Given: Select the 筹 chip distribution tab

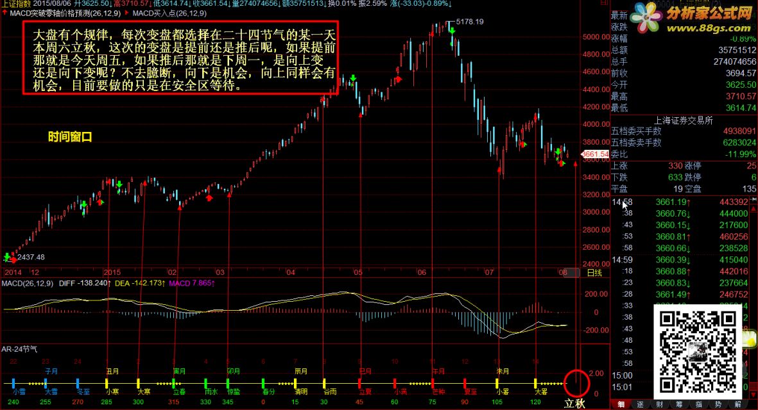Looking at the screenshot, I should (679, 404).
